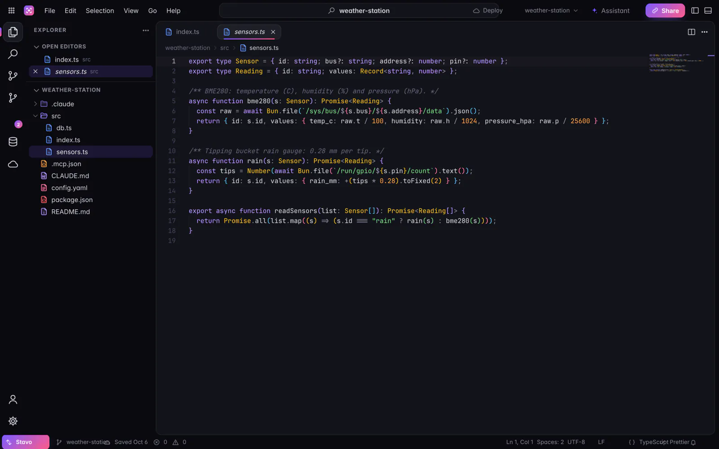Open the cloud icon in activity bar
The width and height of the screenshot is (719, 449).
[x=13, y=164]
